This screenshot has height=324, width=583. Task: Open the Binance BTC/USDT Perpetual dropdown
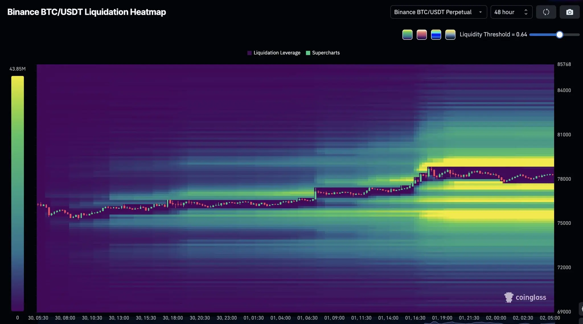point(439,12)
